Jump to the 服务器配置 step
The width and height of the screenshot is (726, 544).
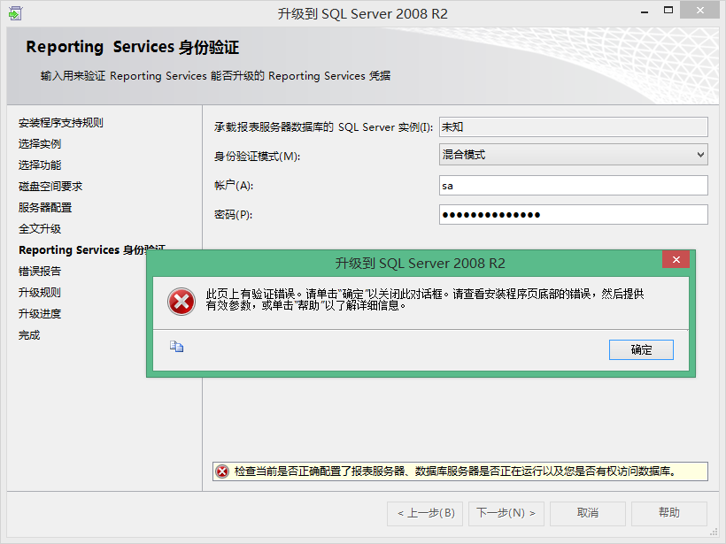pos(45,208)
